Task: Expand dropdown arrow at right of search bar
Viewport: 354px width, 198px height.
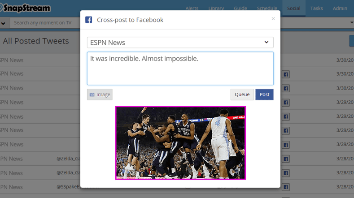Action: [x=351, y=23]
